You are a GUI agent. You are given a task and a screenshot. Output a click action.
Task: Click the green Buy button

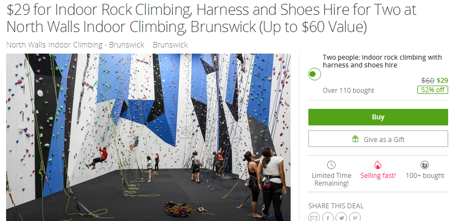[378, 117]
